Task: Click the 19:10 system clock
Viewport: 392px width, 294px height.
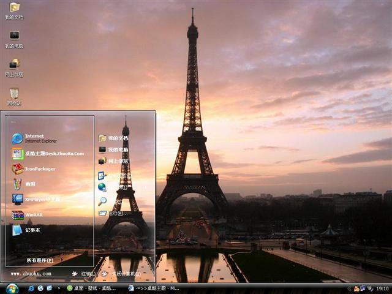Action: pyautogui.click(x=382, y=288)
